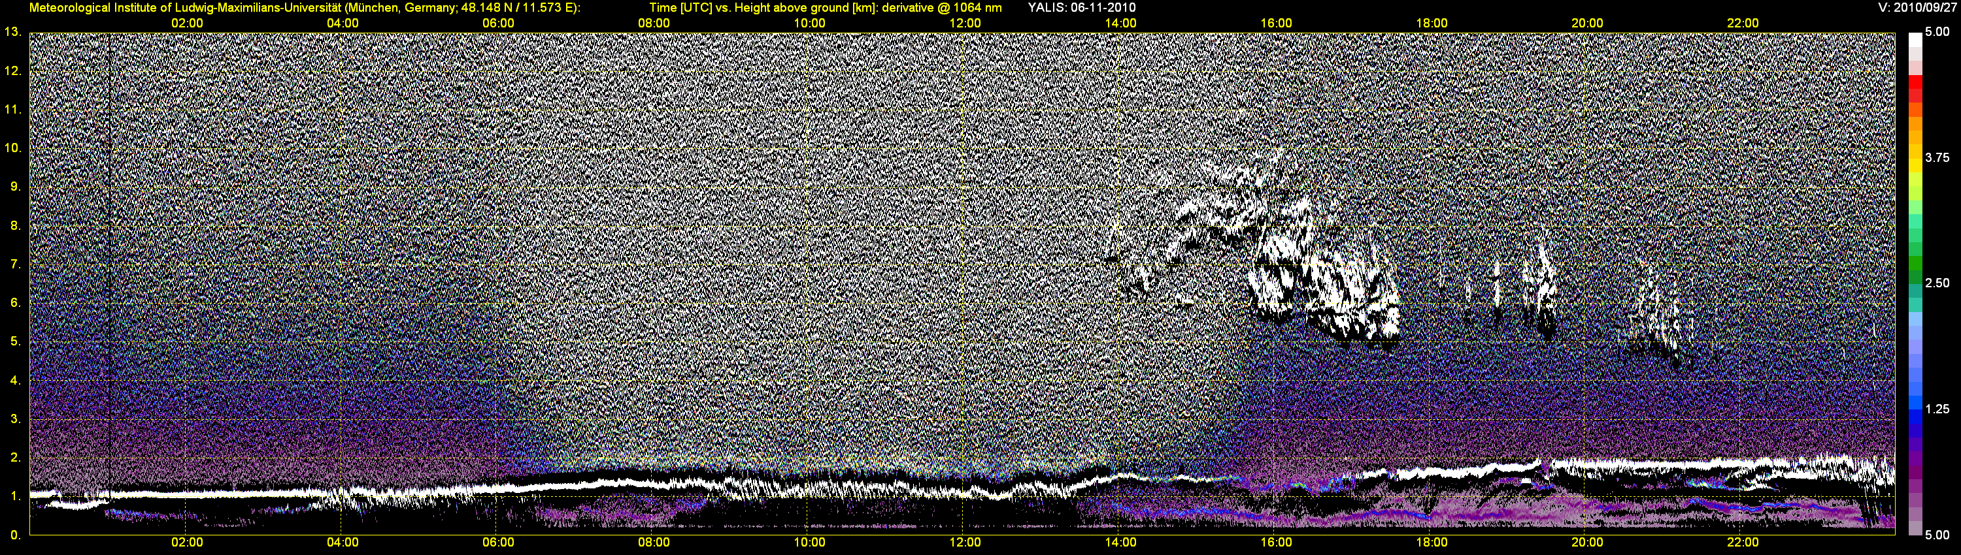
Task: Click the 18:00 label on upper time axis
Action: click(x=1432, y=24)
